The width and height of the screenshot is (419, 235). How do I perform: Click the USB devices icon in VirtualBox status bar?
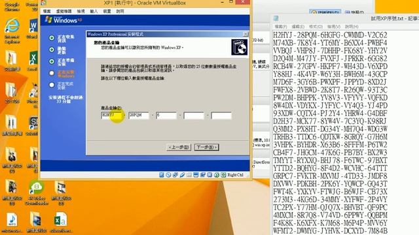182,175
